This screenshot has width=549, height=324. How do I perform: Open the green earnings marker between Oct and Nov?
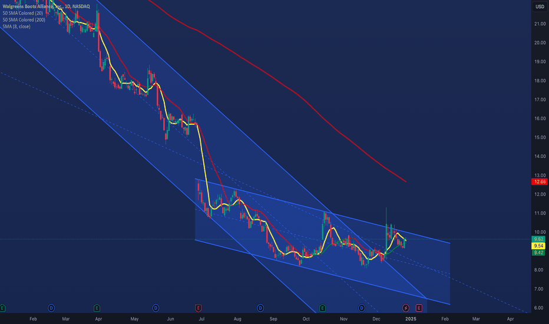322,308
